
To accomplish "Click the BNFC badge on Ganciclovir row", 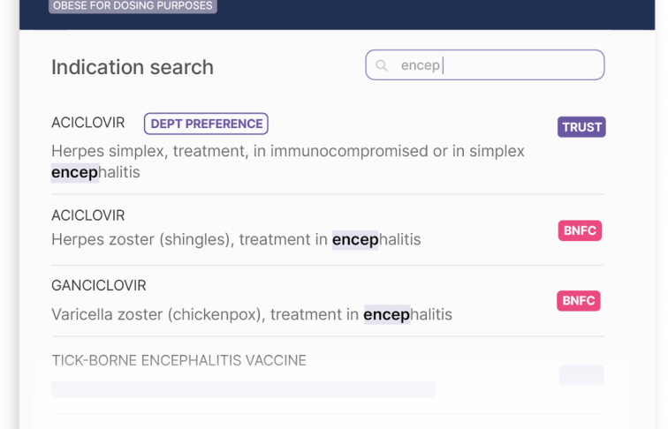I will tap(579, 301).
